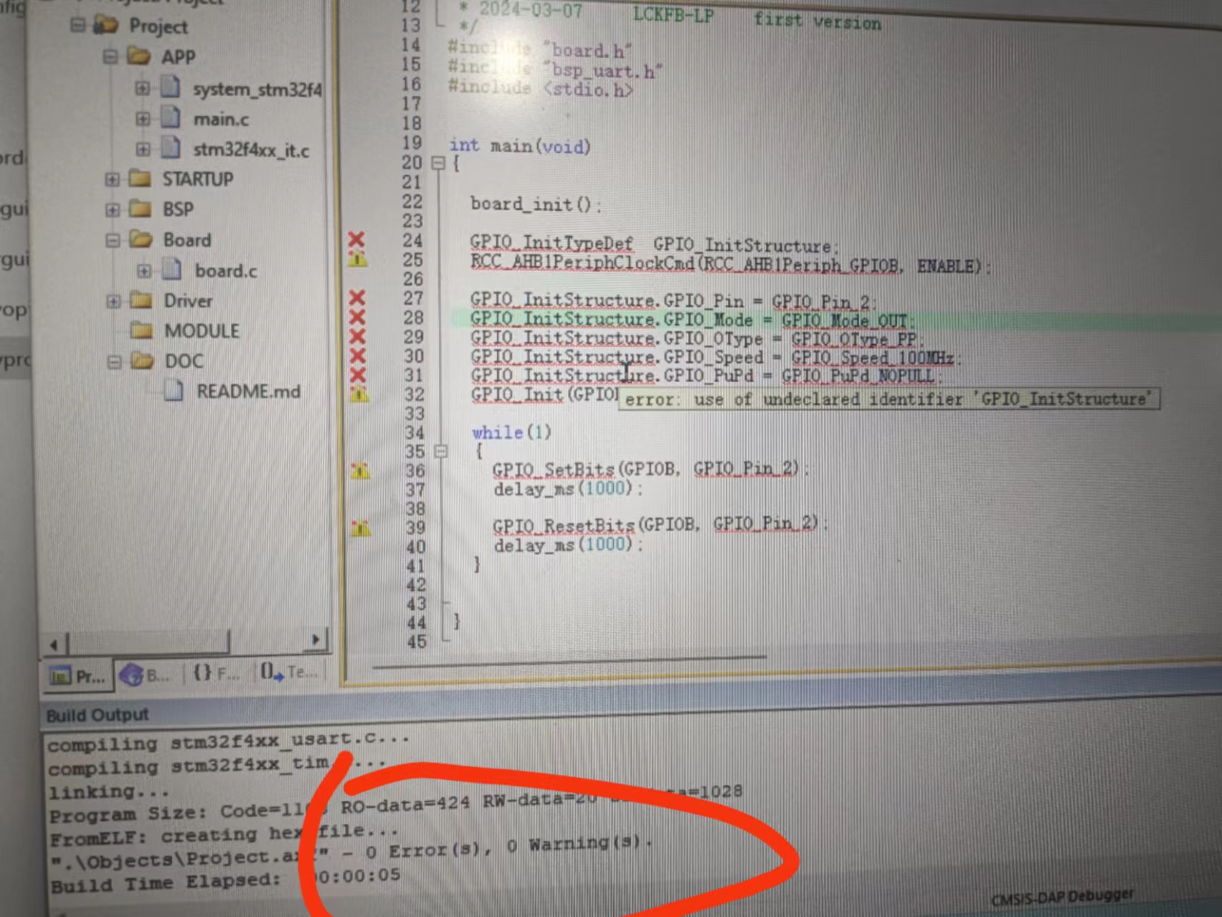Collapse the APP folder group
The image size is (1222, 917).
click(110, 56)
